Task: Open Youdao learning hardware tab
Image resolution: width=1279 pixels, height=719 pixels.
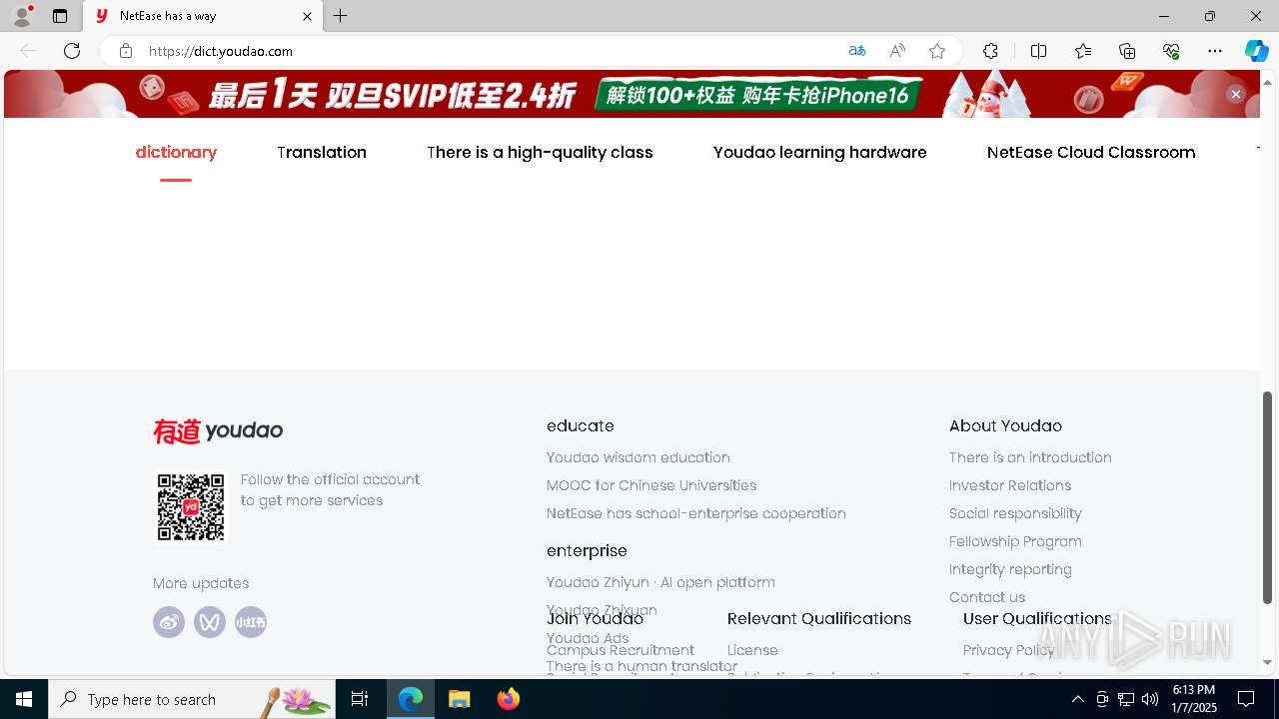Action: click(x=820, y=152)
